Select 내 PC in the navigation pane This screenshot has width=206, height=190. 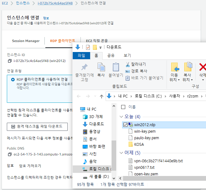(x=88, y=109)
